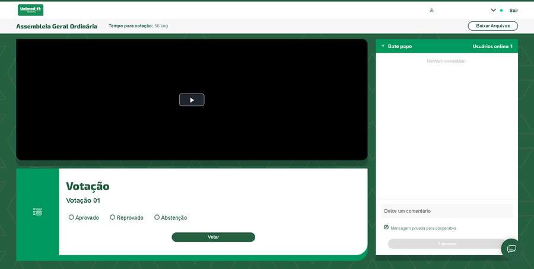Click Sair to log out
Viewport: 534px width, 269px height.
(x=514, y=10)
